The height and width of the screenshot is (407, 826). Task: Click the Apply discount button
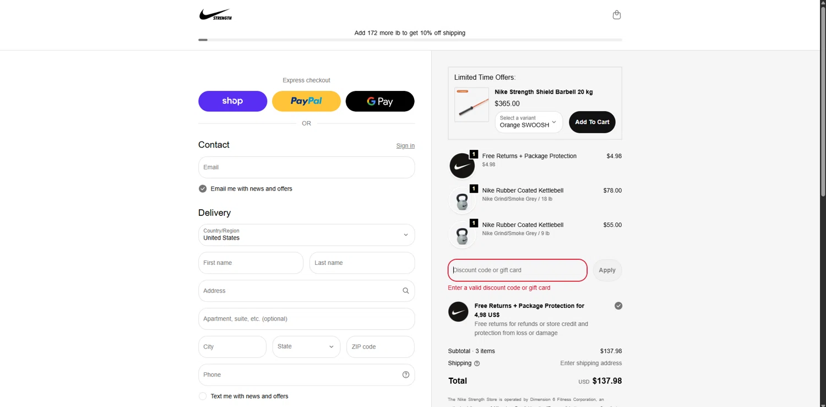pos(607,270)
